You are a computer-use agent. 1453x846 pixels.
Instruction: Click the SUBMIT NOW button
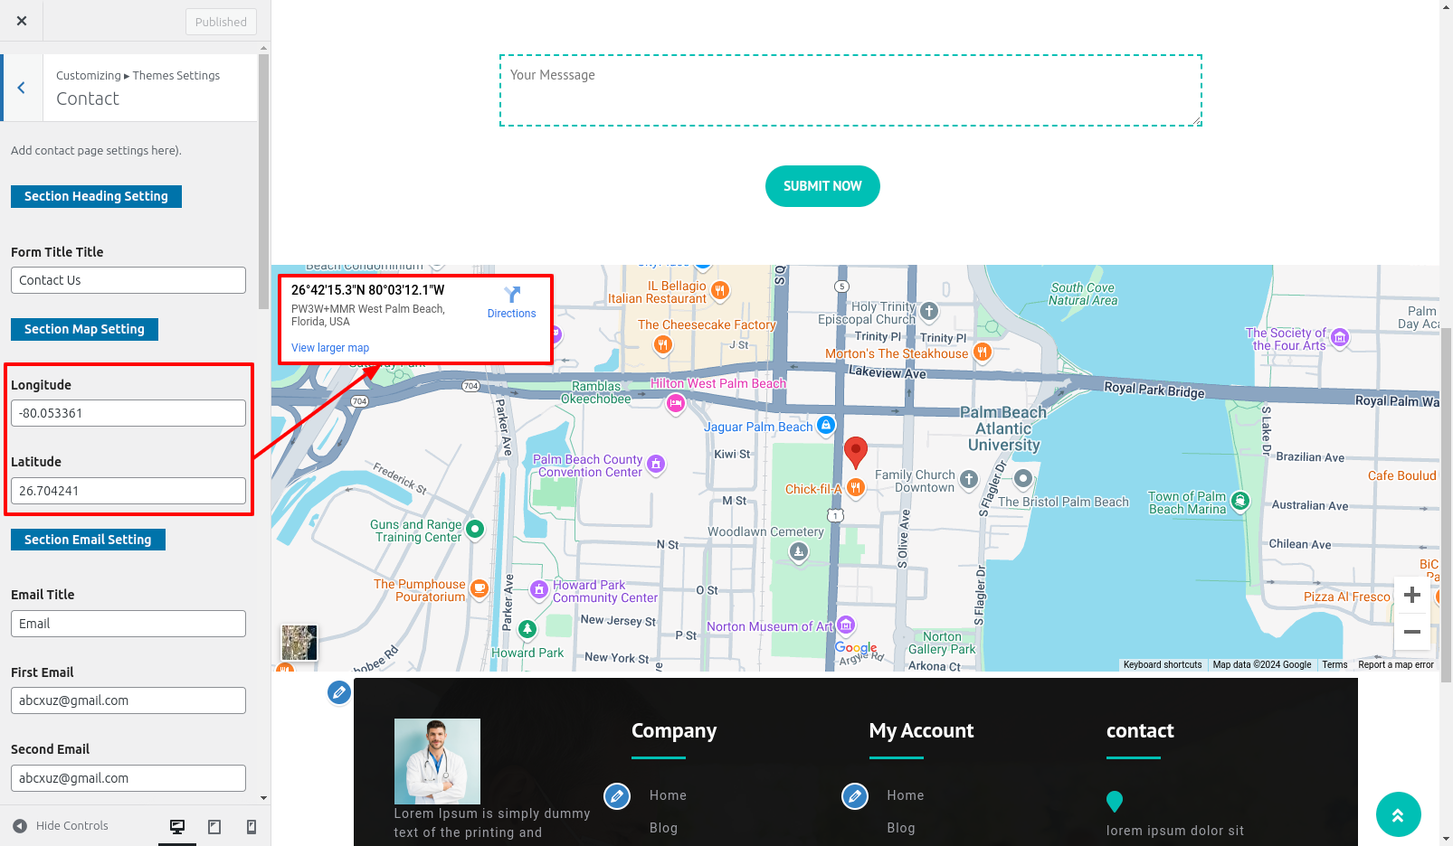822,186
